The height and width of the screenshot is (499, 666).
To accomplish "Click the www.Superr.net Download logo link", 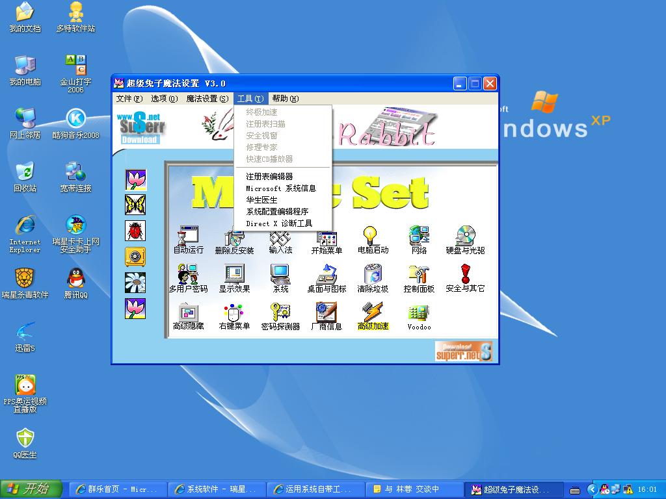I will [x=140, y=128].
